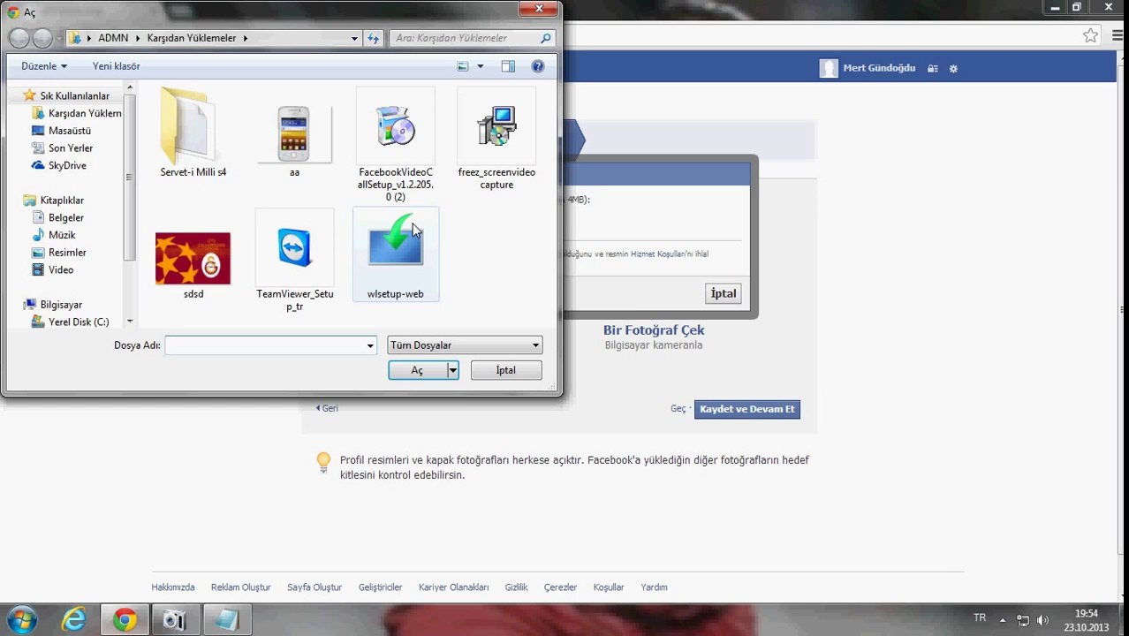Click Kaydet ve Devam Et on Facebook
Image resolution: width=1129 pixels, height=636 pixels.
(x=747, y=409)
